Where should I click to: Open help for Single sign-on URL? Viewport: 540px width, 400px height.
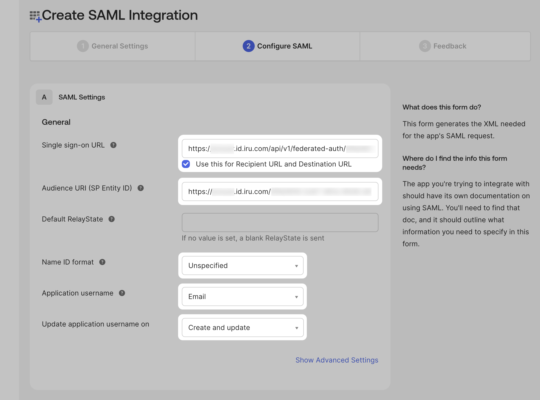tap(113, 145)
